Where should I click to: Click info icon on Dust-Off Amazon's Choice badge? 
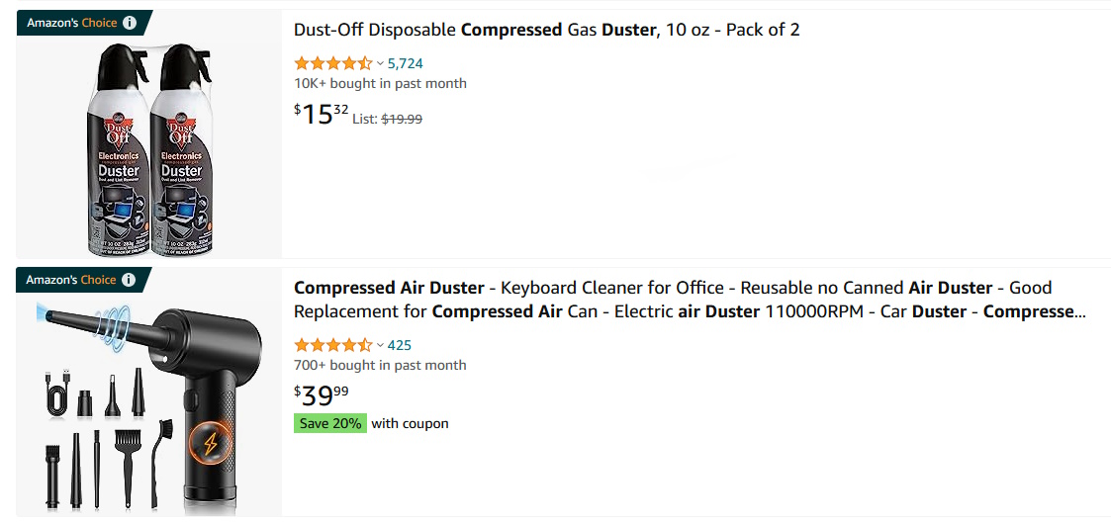coord(129,23)
